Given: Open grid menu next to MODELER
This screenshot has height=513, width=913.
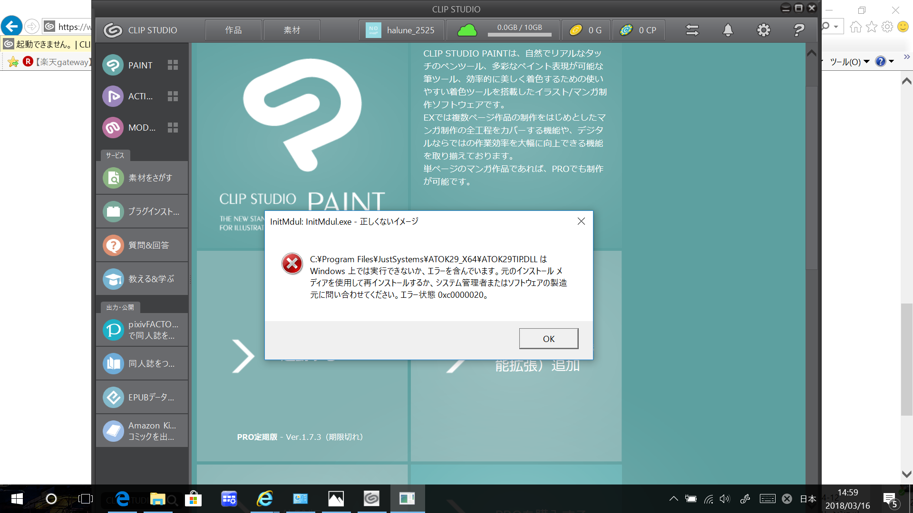Looking at the screenshot, I should pos(173,128).
